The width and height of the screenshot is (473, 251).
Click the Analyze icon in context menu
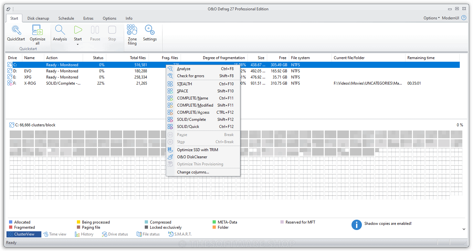[x=170, y=69]
